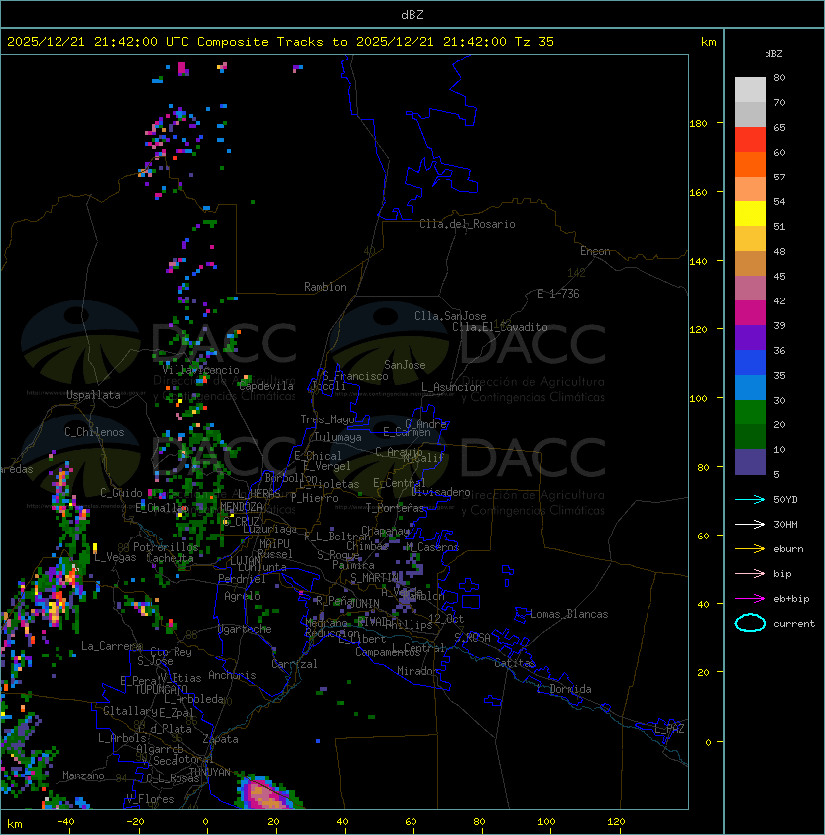The height and width of the screenshot is (835, 825).
Task: Click the 'V_Flores' place label
Action: (x=150, y=799)
